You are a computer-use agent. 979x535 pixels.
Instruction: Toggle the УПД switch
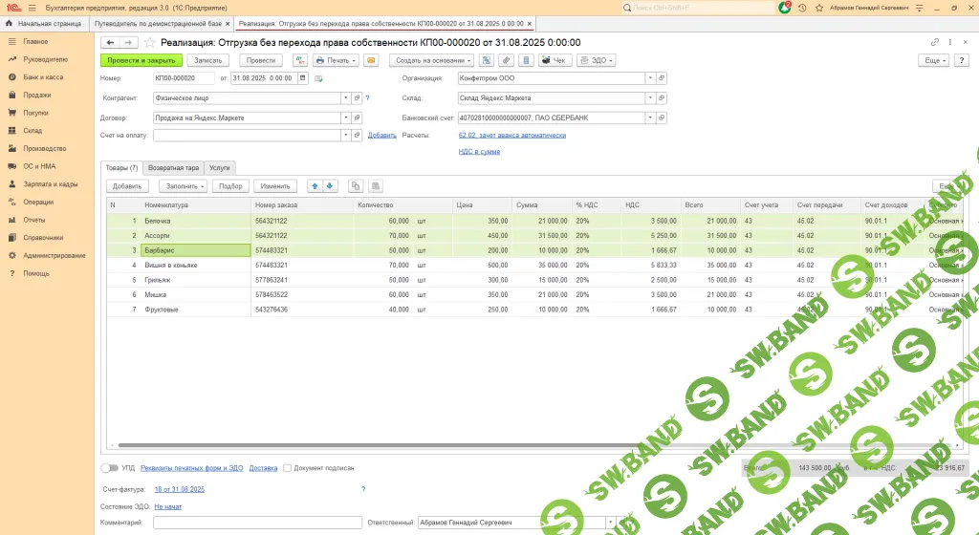[110, 468]
